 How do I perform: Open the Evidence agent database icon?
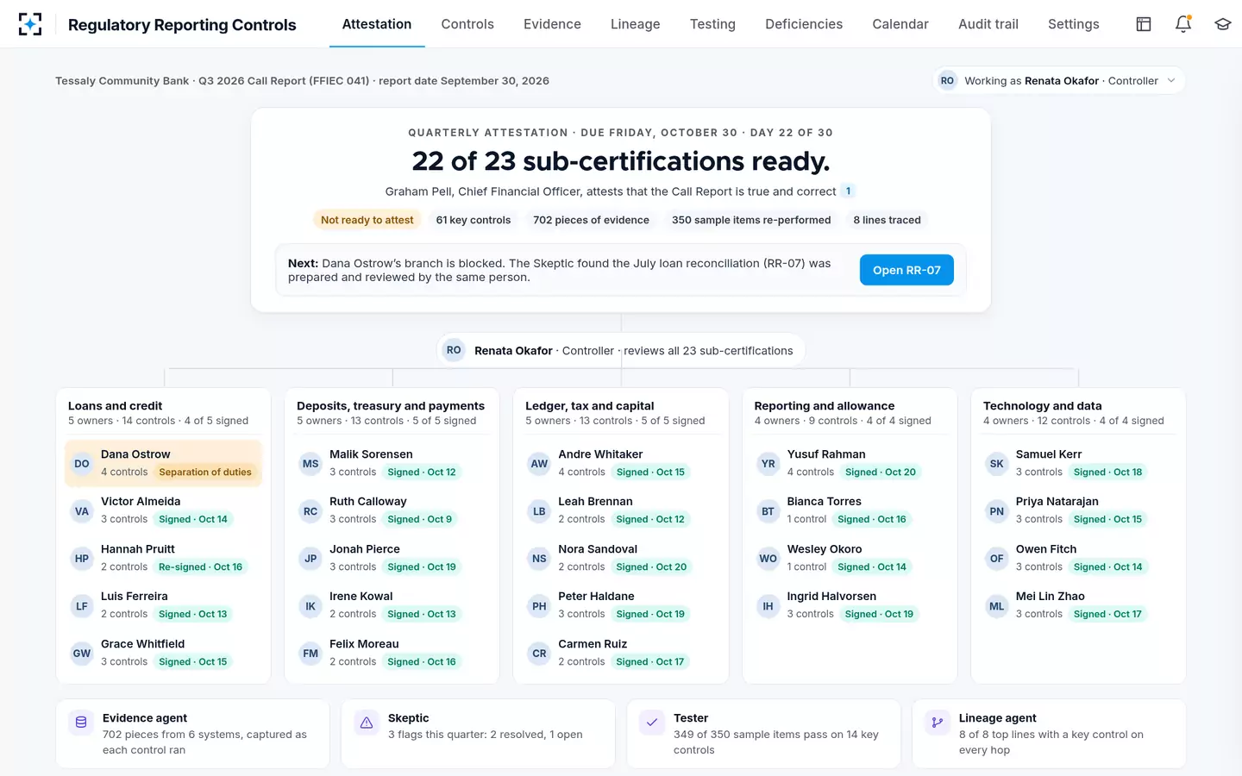click(x=81, y=723)
